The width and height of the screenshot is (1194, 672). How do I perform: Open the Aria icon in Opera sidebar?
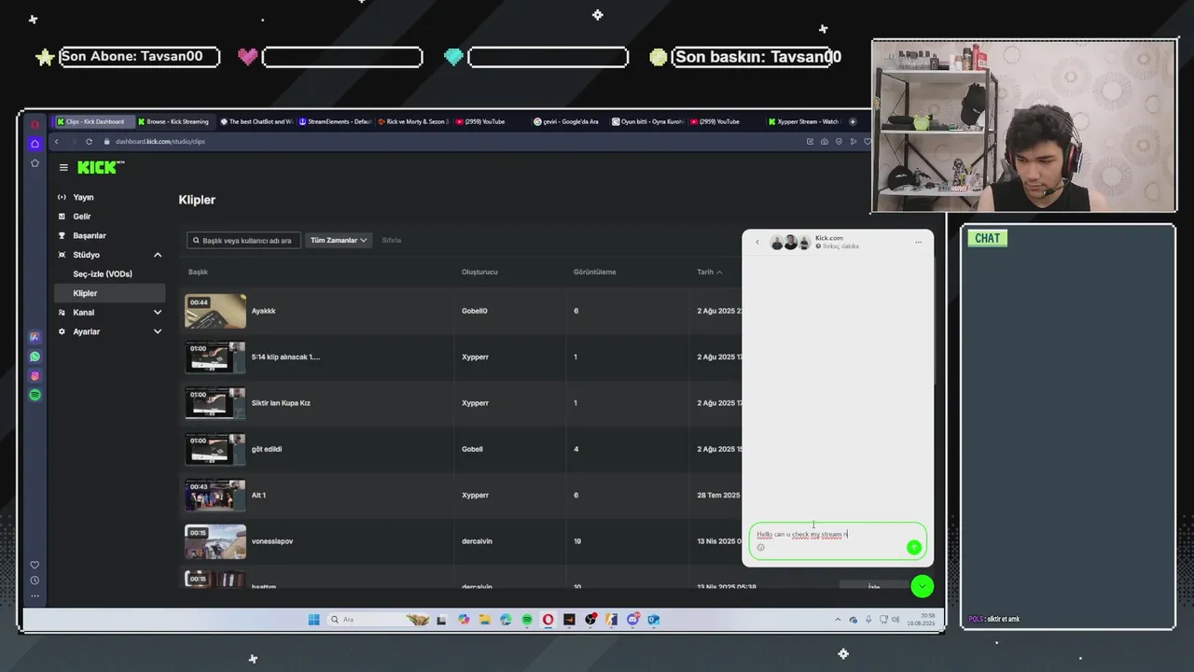pyautogui.click(x=35, y=337)
